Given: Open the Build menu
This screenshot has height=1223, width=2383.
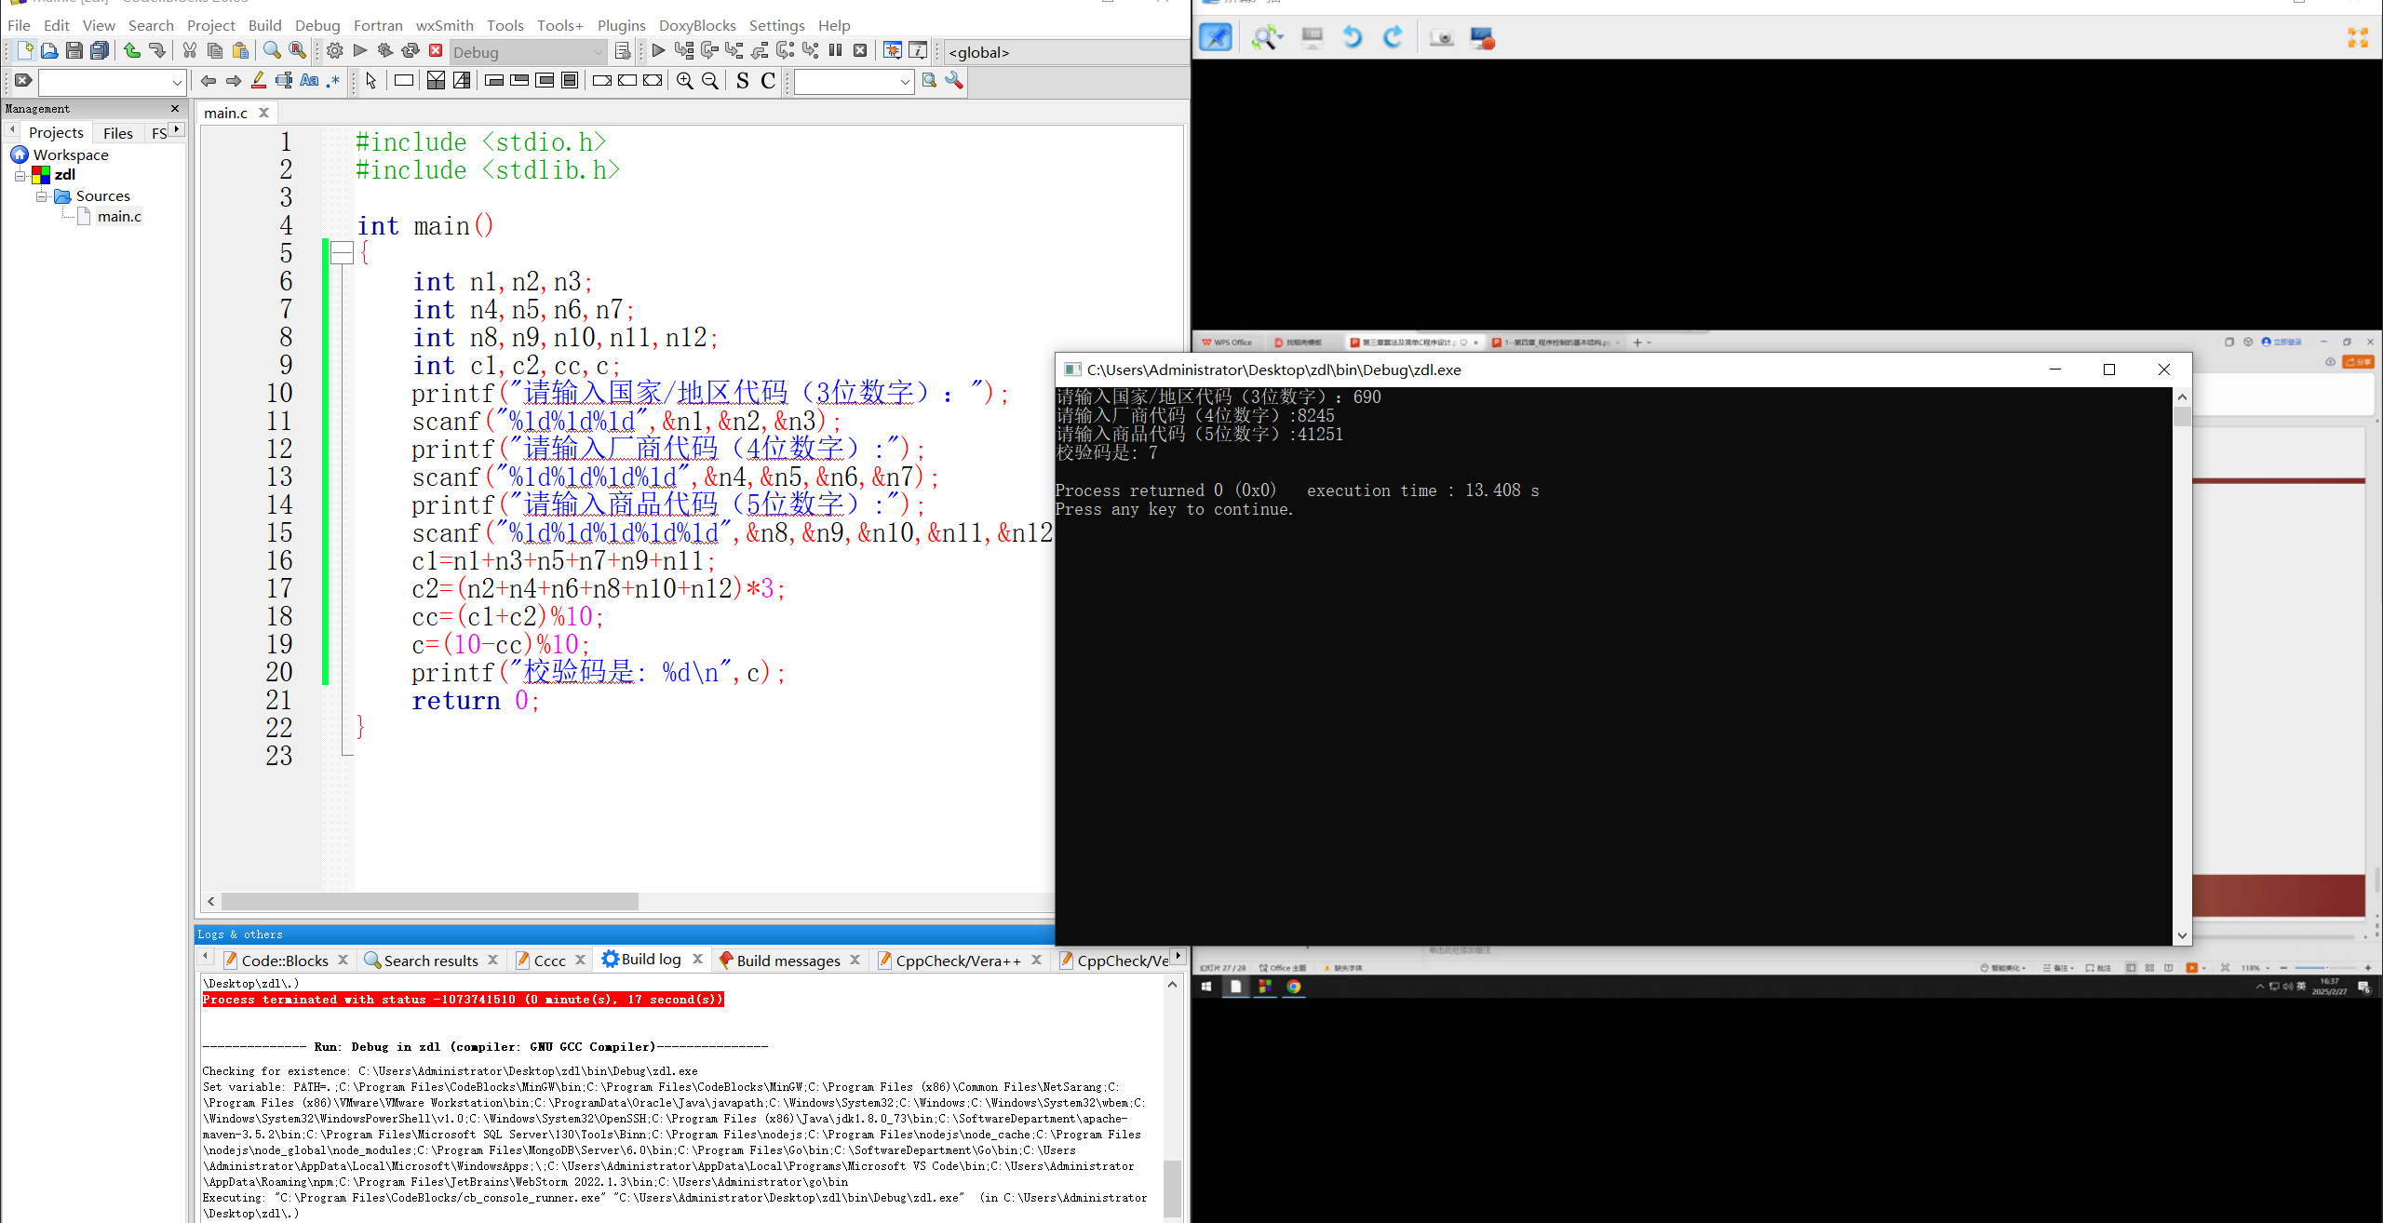Looking at the screenshot, I should 264,25.
